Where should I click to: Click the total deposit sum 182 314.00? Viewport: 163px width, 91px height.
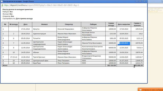tap(112, 65)
